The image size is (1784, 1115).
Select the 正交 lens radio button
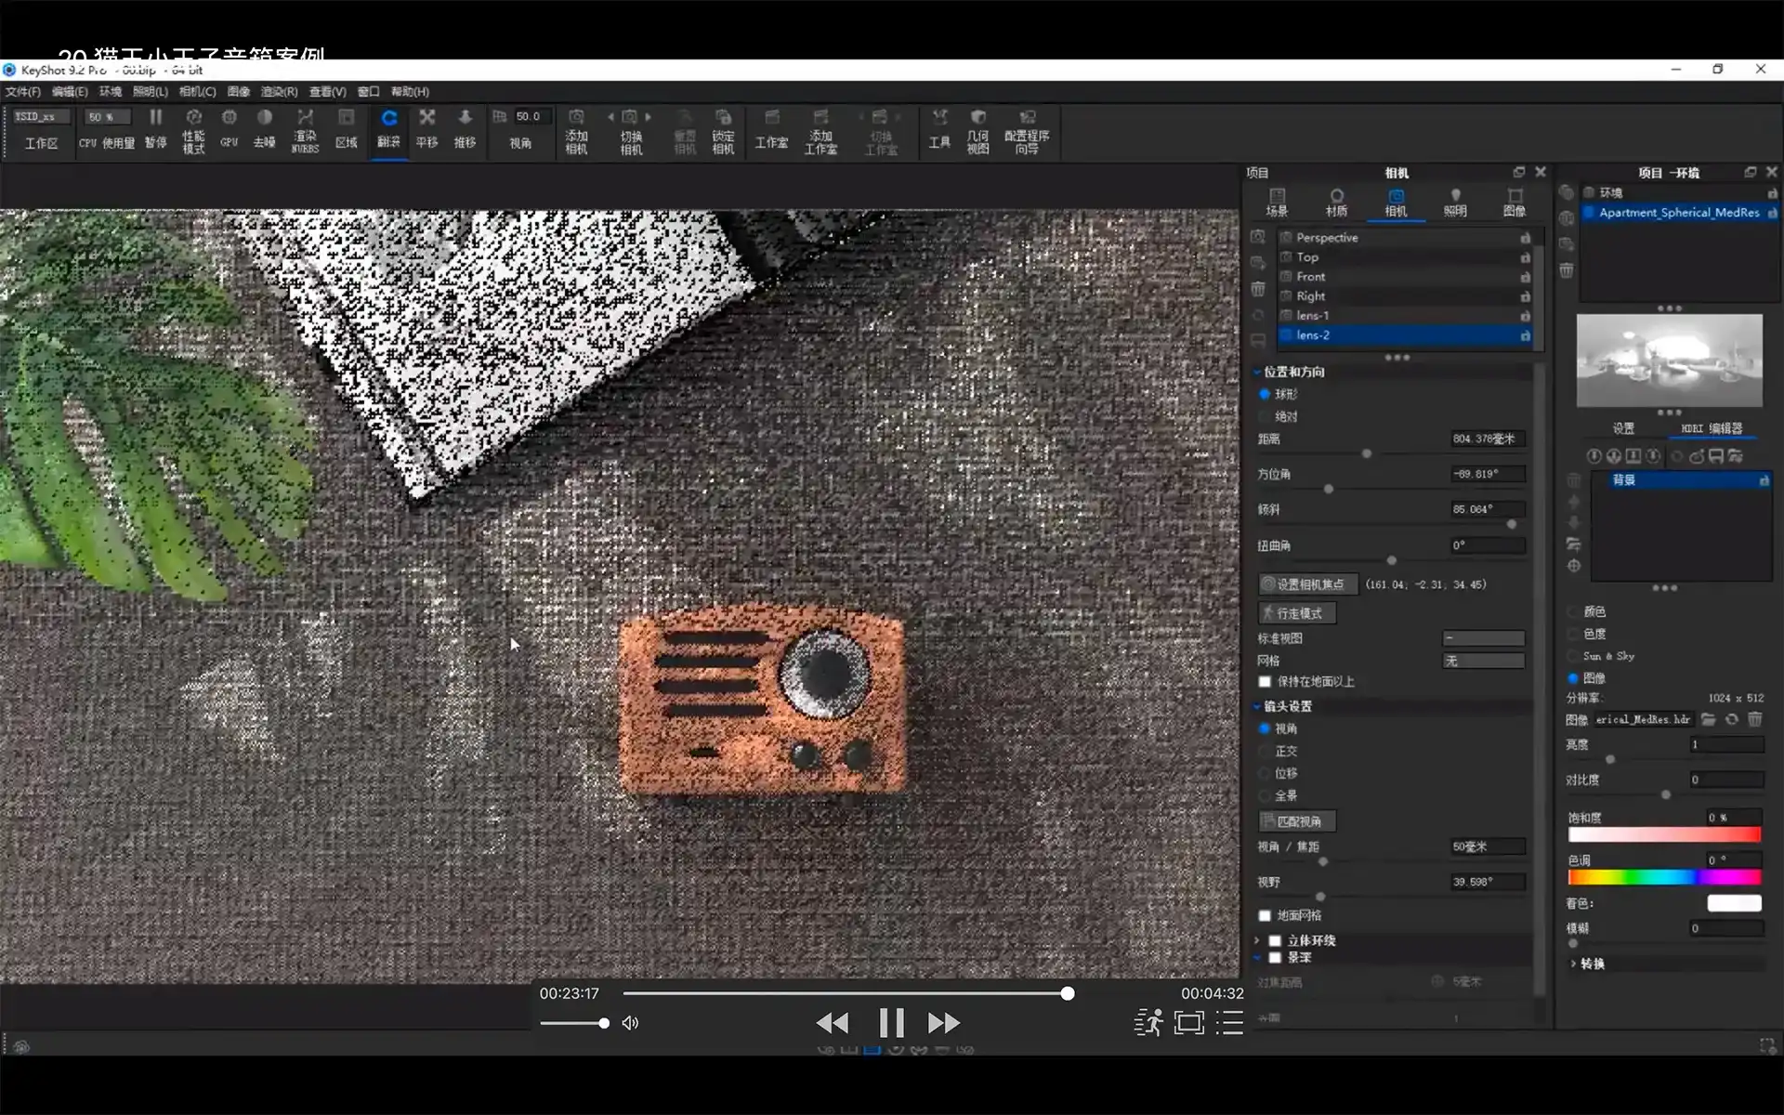tap(1265, 751)
